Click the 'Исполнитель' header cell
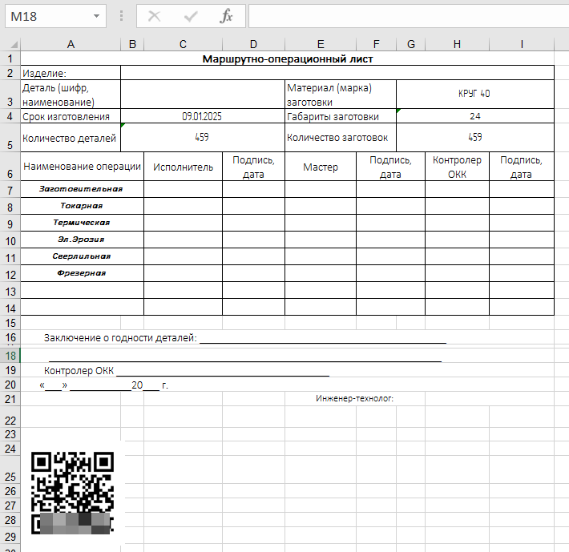 [183, 167]
